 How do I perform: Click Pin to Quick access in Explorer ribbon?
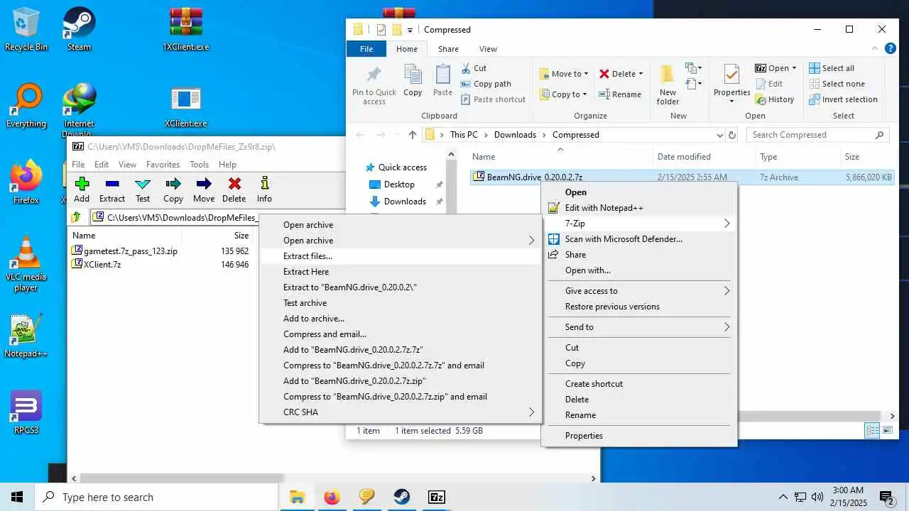coord(374,85)
